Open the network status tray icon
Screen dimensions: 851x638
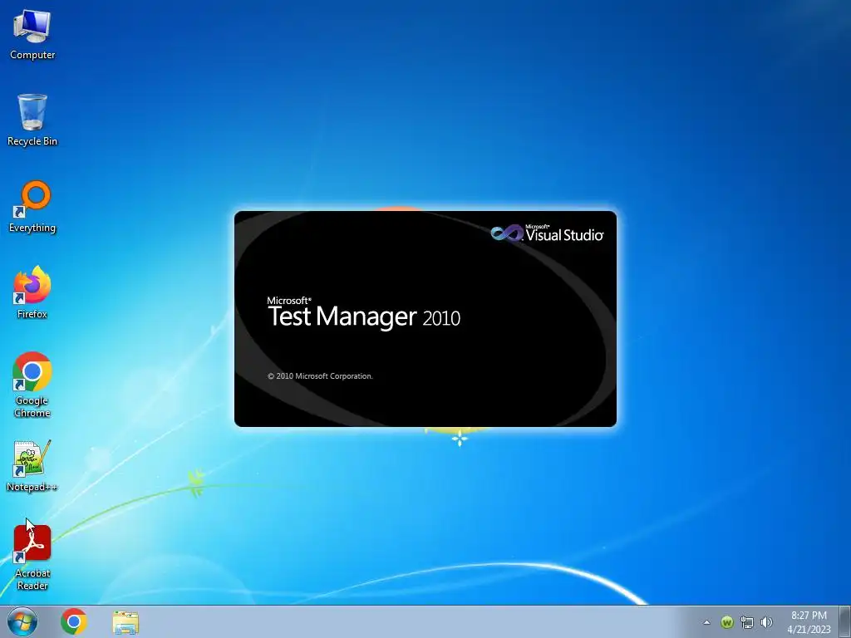(x=747, y=622)
